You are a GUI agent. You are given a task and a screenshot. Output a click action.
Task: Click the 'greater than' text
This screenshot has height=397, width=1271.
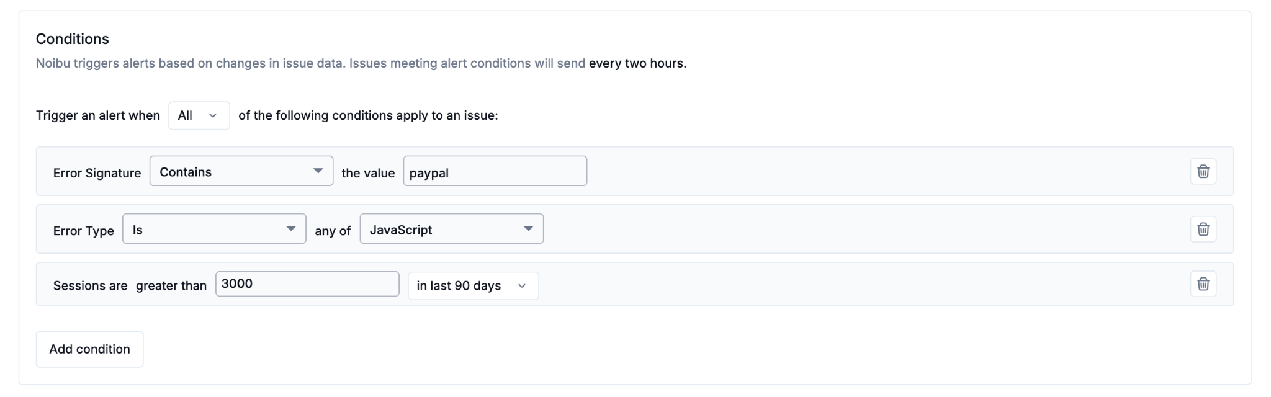pos(171,286)
